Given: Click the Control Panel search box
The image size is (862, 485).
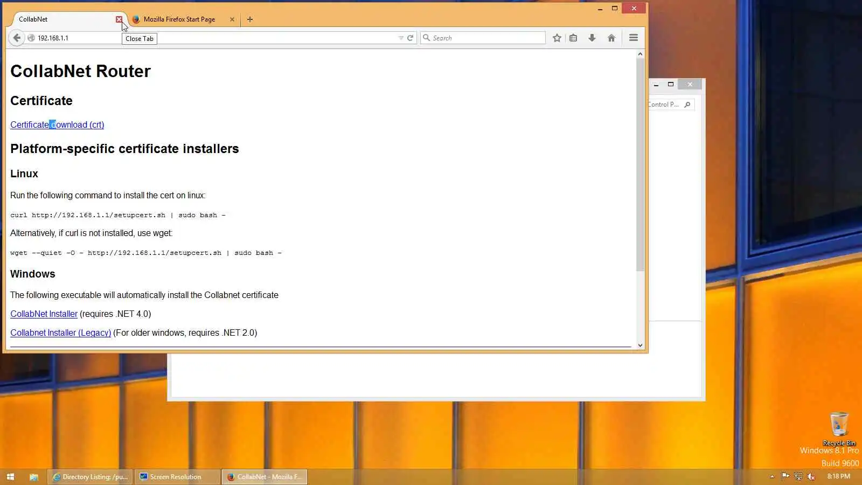Looking at the screenshot, I should point(671,105).
